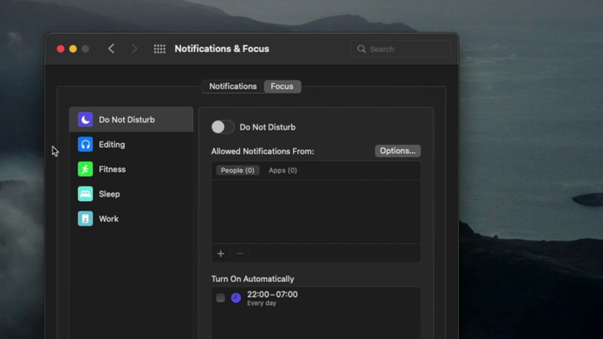Enable the 22:00–07:00 schedule checkbox
This screenshot has width=603, height=339.
221,297
